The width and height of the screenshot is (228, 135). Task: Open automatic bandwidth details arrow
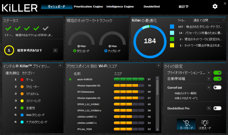(209, 79)
